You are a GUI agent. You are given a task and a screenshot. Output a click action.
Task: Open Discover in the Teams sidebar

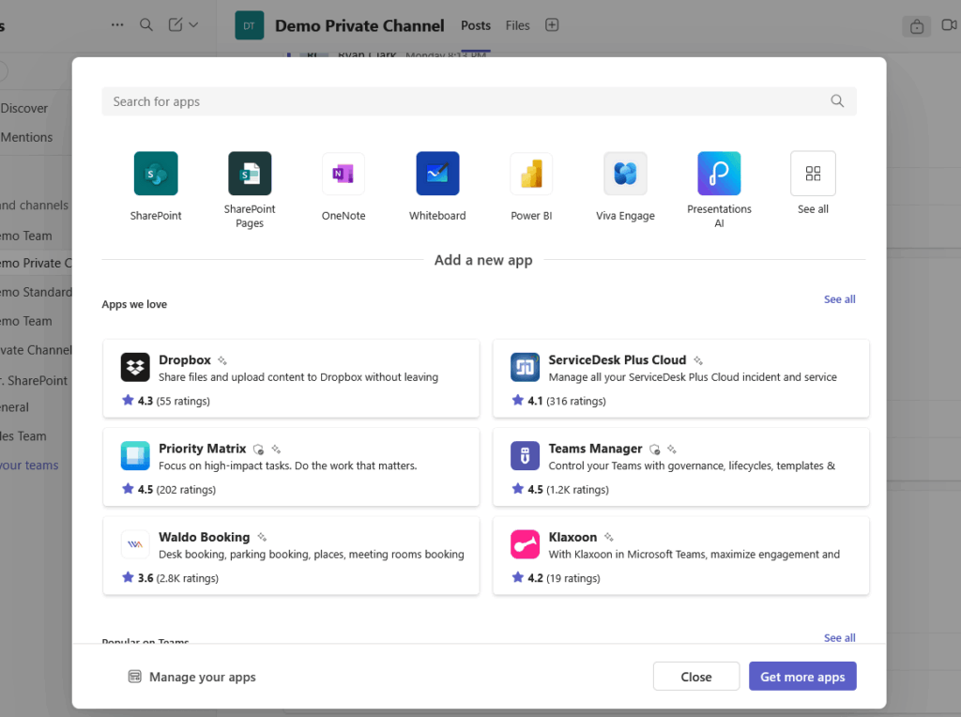[x=23, y=109]
